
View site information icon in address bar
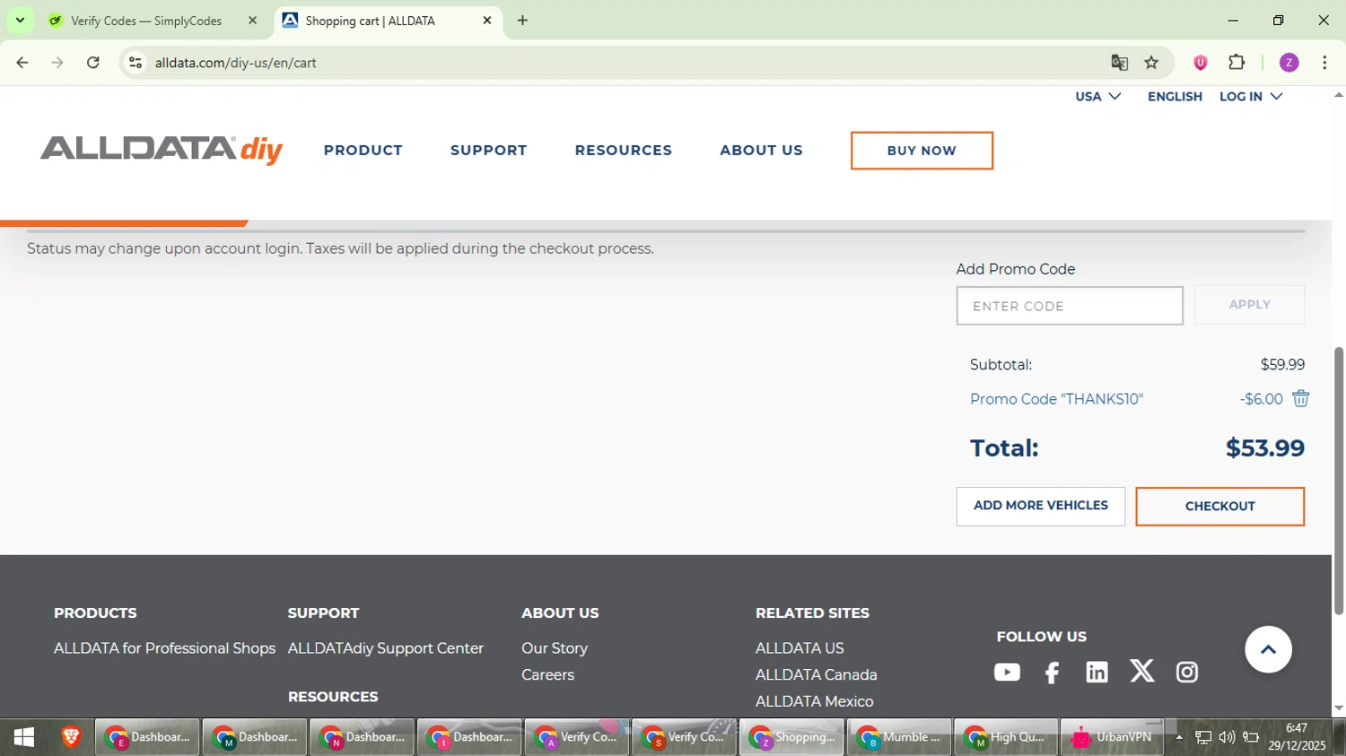(x=135, y=63)
